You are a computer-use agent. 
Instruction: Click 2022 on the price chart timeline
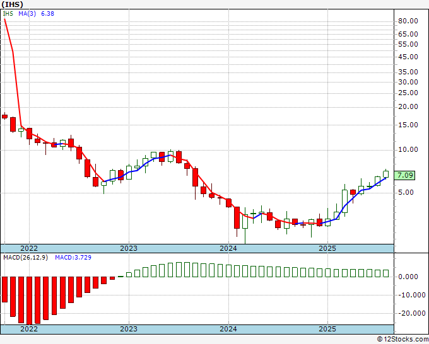tap(29, 248)
